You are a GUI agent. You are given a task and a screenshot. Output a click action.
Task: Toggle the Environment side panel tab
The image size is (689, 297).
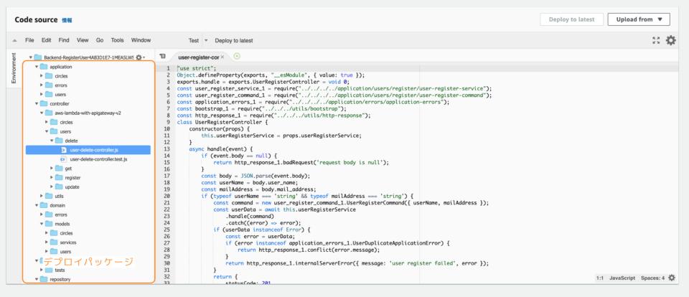(x=14, y=69)
